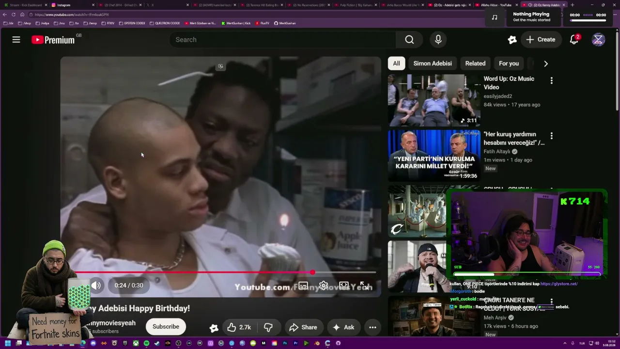Start voice search with the microphone
The image size is (620, 349).
[438, 40]
